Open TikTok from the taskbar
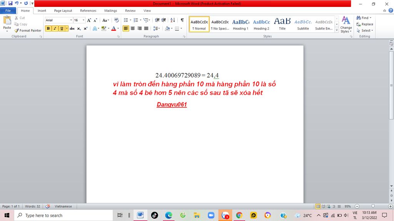This screenshot has height=221, width=394. click(x=155, y=215)
